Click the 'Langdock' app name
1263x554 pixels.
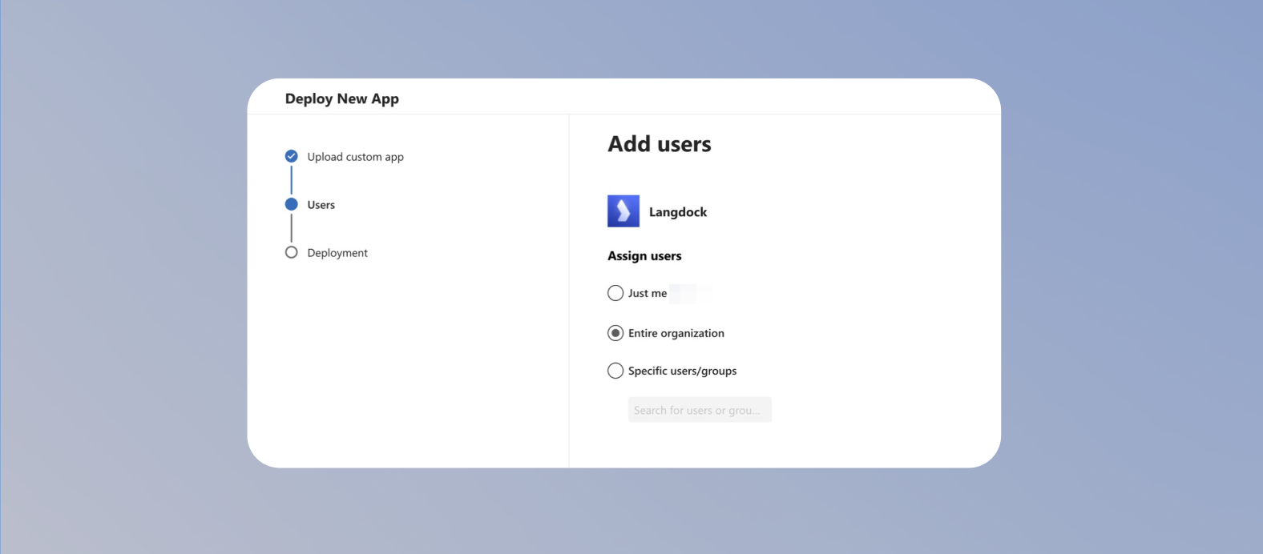[678, 212]
